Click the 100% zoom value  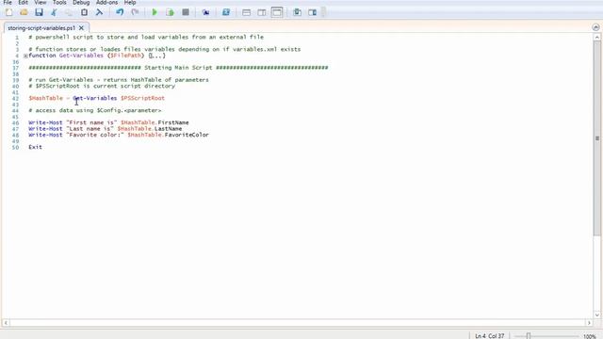(x=589, y=336)
